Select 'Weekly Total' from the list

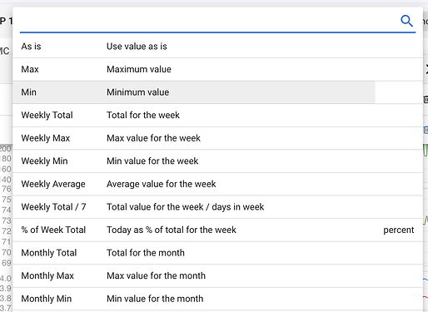(217, 115)
